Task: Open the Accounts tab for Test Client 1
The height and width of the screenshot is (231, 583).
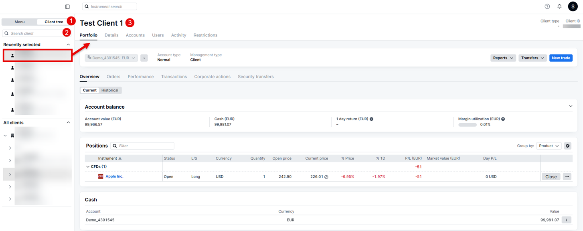Action: [x=135, y=35]
